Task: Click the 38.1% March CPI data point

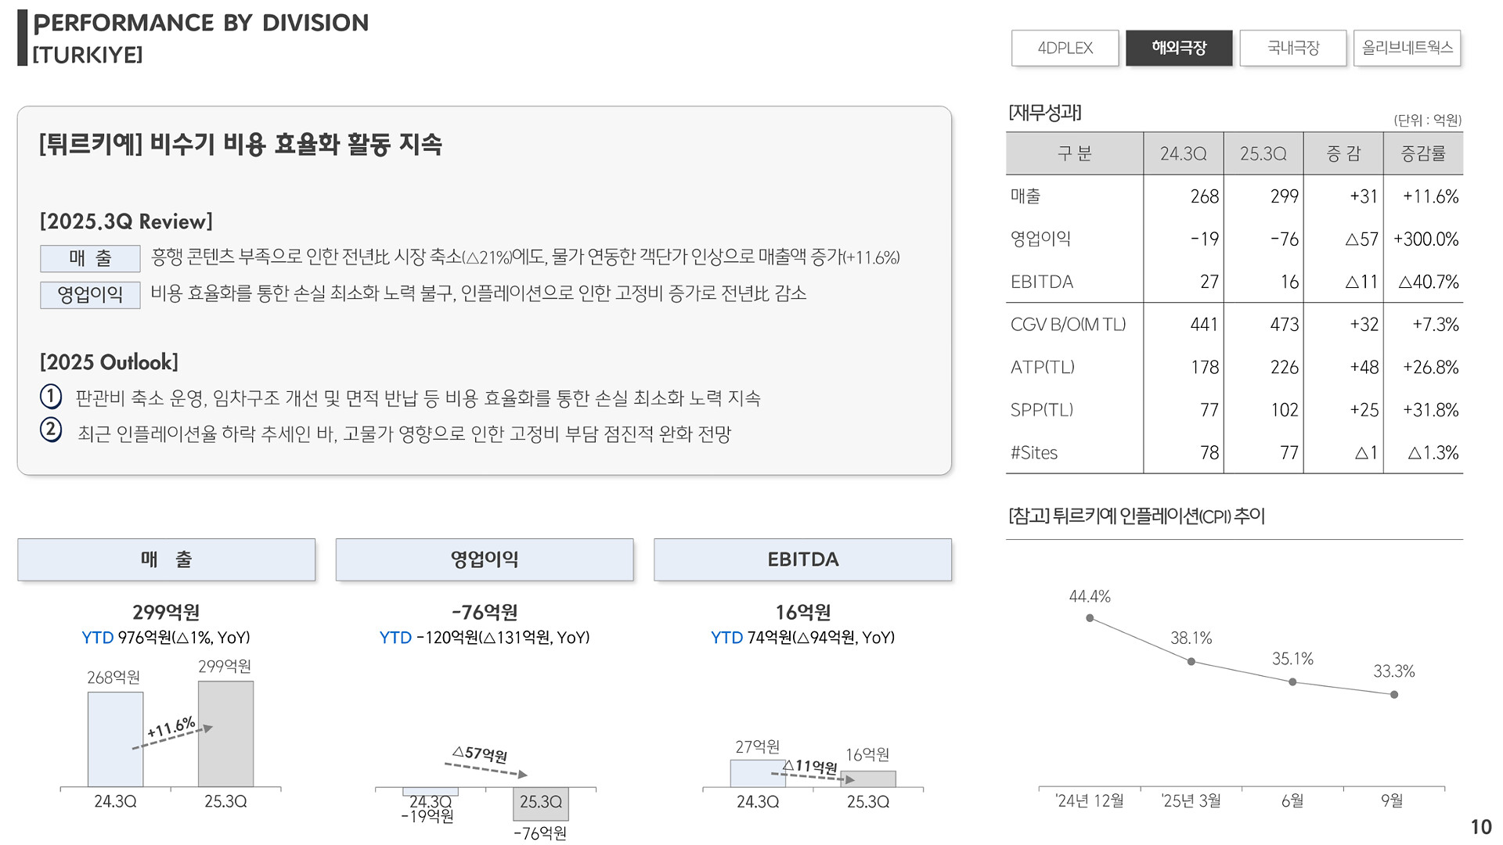Action: point(1191,662)
